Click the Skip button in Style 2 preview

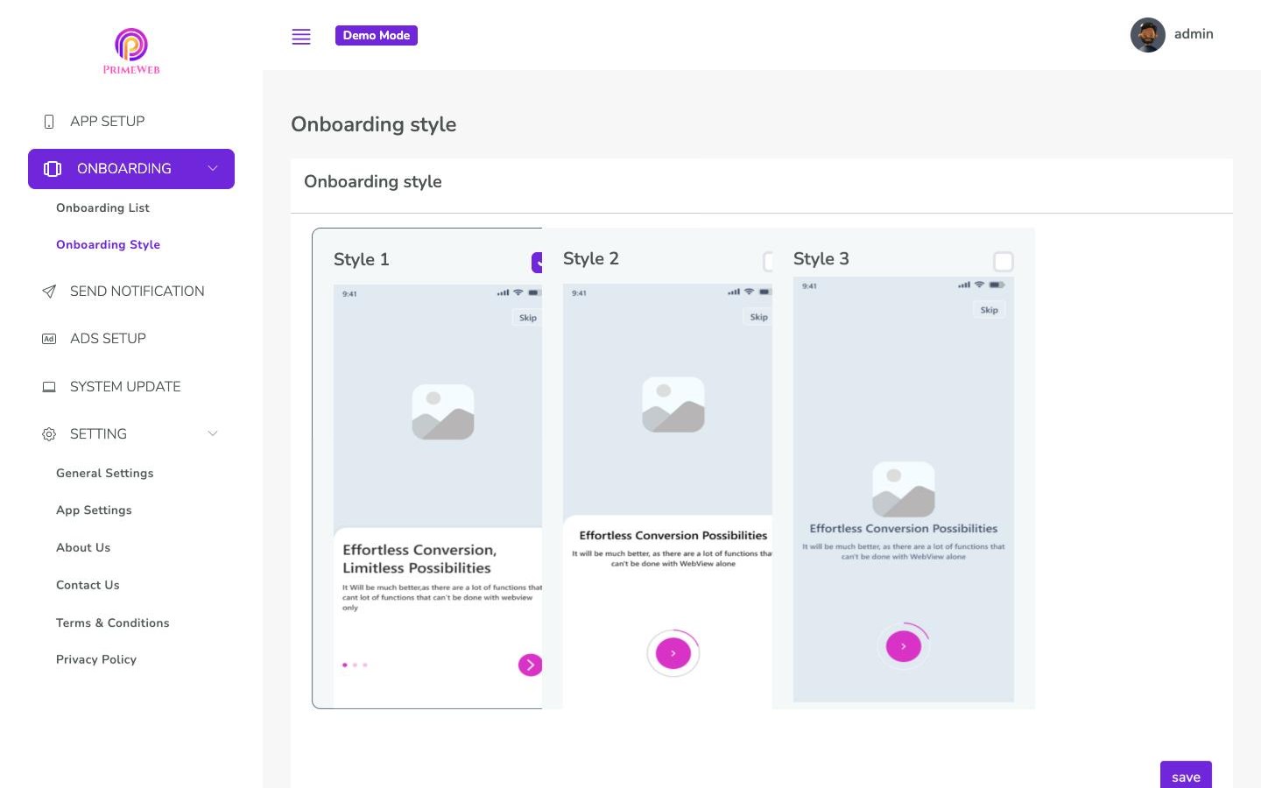click(x=758, y=317)
